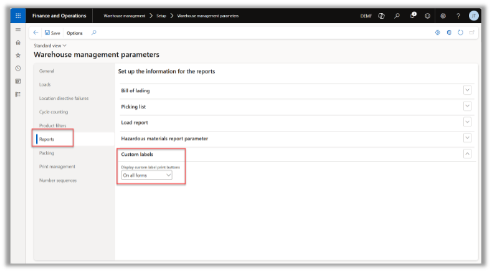
Task: Click the Picking list header text
Action: point(133,107)
